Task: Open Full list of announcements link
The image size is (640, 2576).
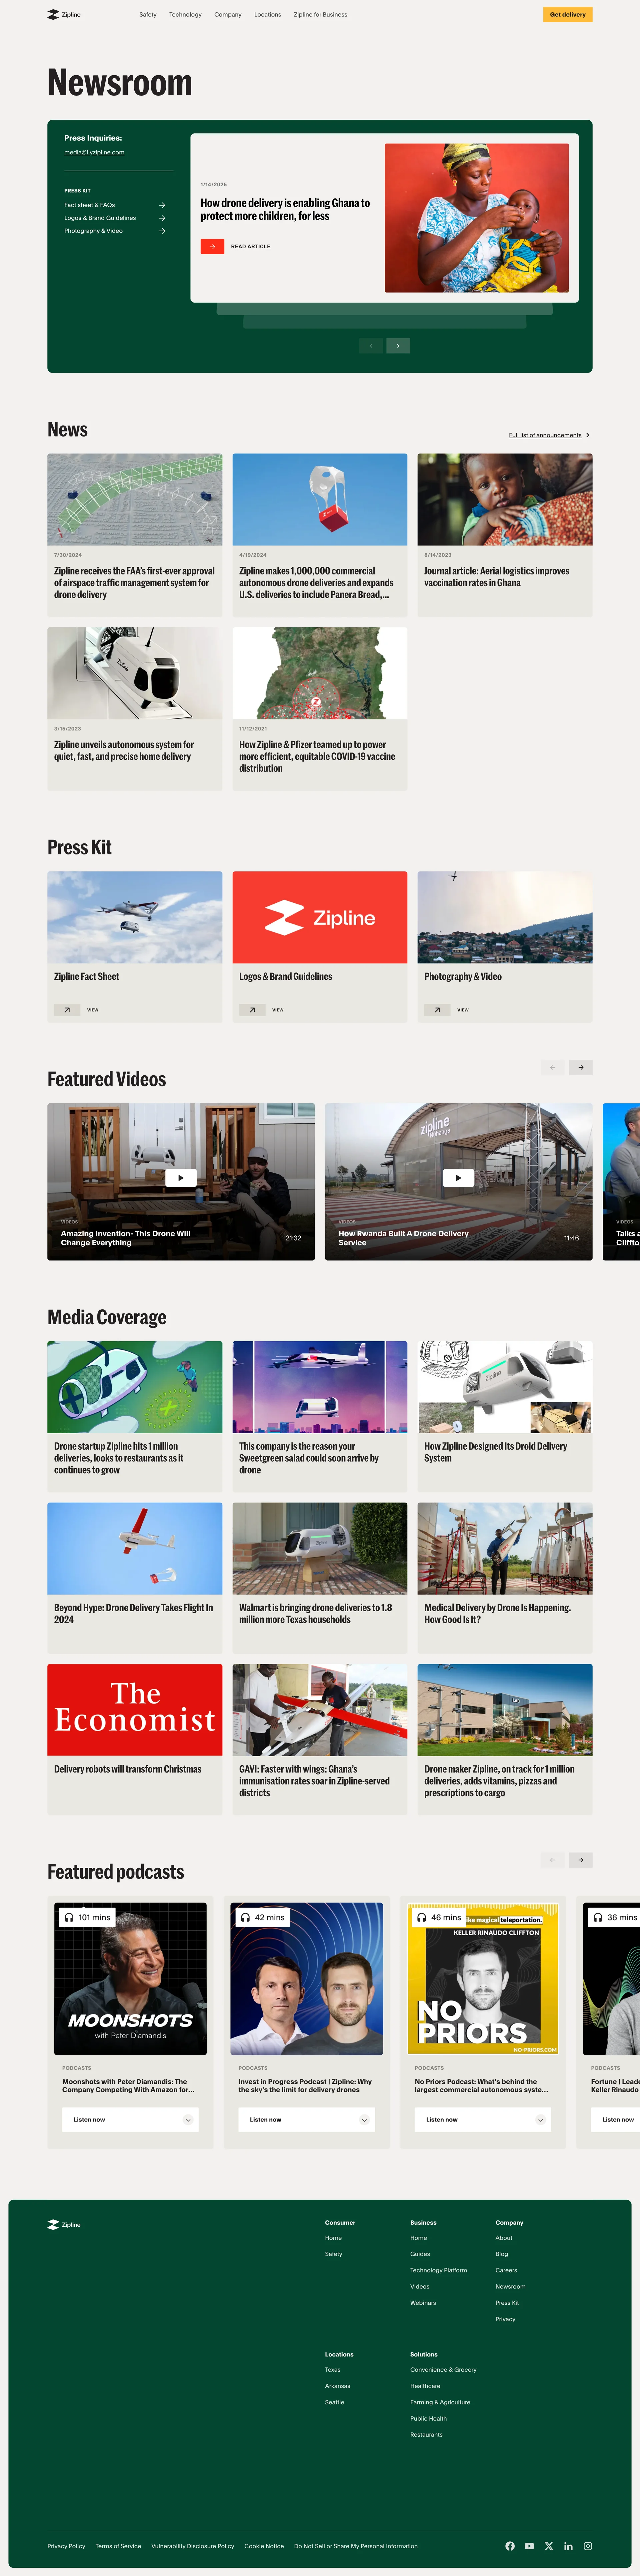Action: click(545, 435)
